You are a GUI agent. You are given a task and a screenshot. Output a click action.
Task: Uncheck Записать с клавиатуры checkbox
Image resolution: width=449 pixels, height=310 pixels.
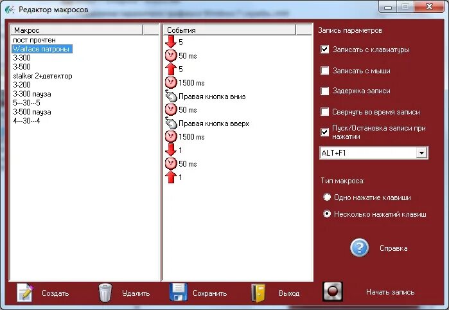pyautogui.click(x=324, y=50)
